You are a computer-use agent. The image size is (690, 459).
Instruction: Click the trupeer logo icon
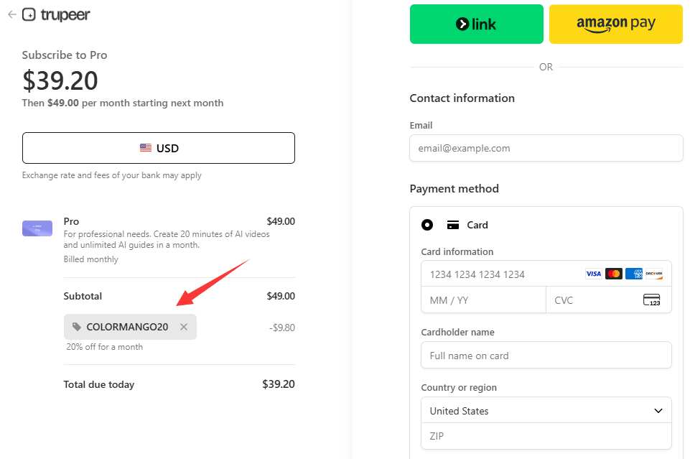point(29,14)
